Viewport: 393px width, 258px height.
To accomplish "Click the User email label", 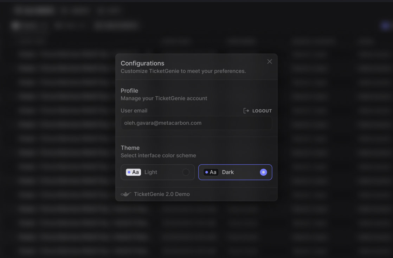I will coord(134,111).
